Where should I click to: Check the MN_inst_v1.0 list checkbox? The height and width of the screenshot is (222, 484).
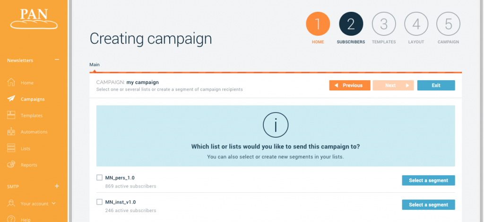tap(99, 202)
